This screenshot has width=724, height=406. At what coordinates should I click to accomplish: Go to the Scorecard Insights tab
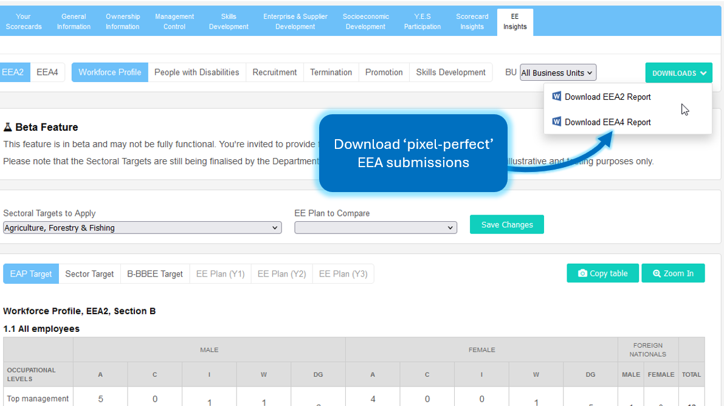(x=472, y=22)
